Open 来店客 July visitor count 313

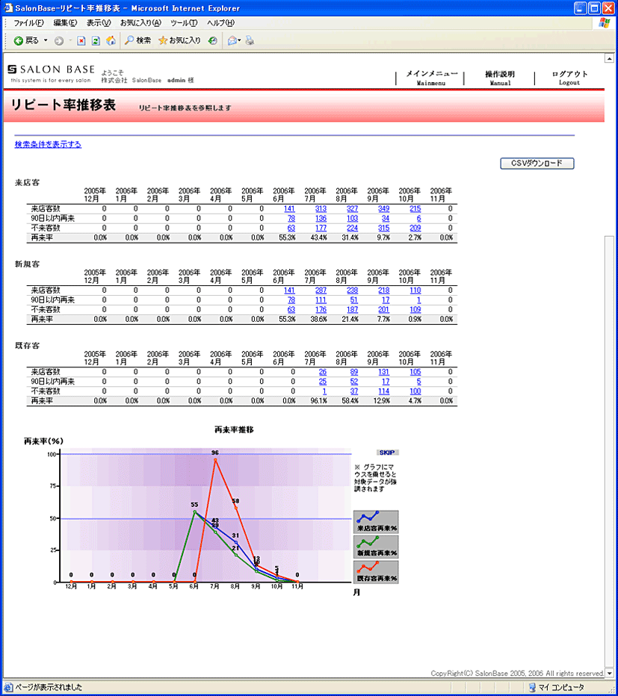point(321,208)
